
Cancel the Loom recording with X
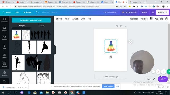(x=158, y=72)
